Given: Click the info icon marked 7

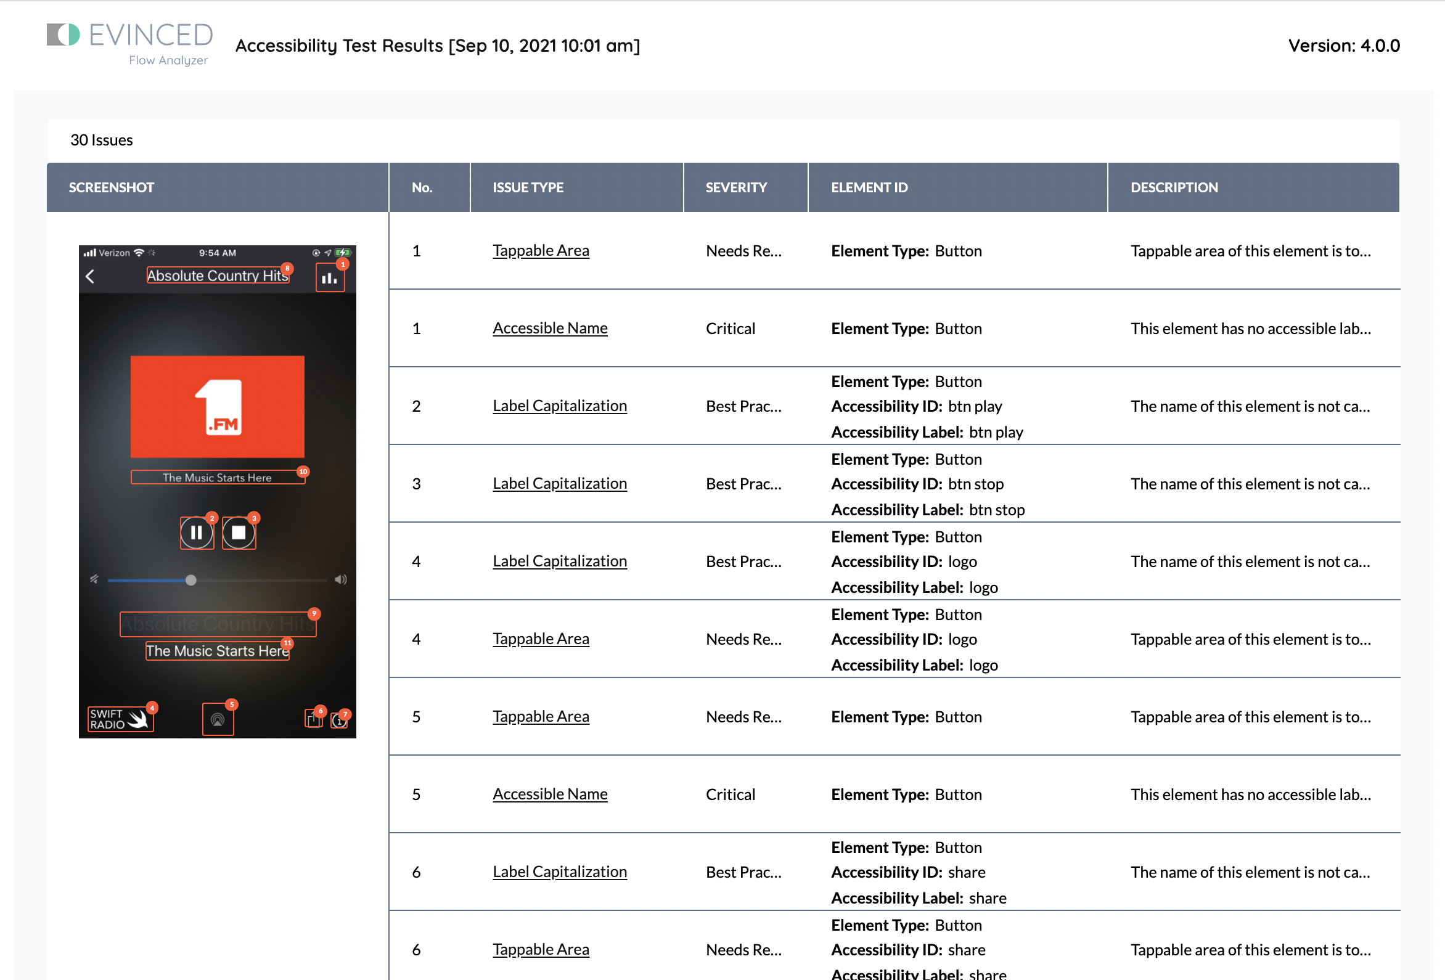Looking at the screenshot, I should click(x=339, y=721).
